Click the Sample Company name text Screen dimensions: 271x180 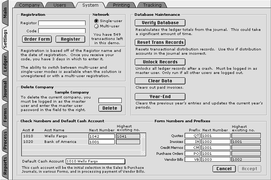pyautogui.click(x=72, y=92)
